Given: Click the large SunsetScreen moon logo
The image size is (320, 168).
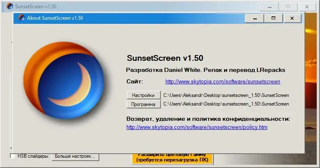Looking at the screenshot, I should point(64,80).
